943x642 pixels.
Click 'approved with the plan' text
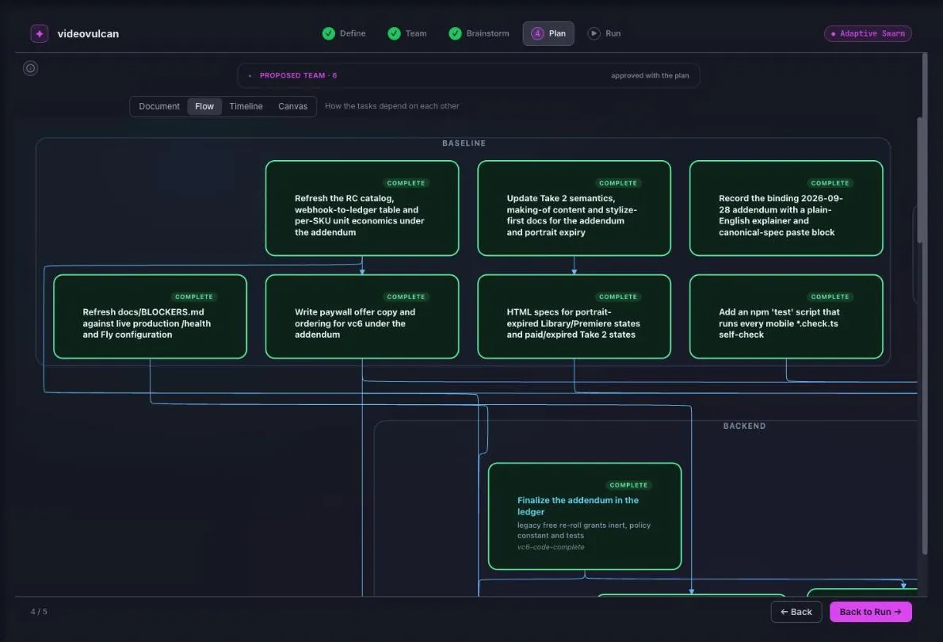click(x=650, y=76)
